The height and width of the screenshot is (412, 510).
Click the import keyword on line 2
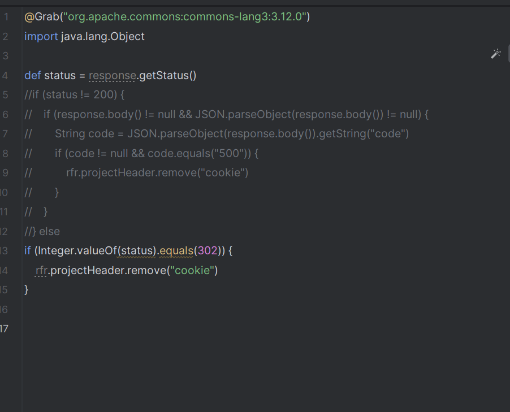[40, 36]
